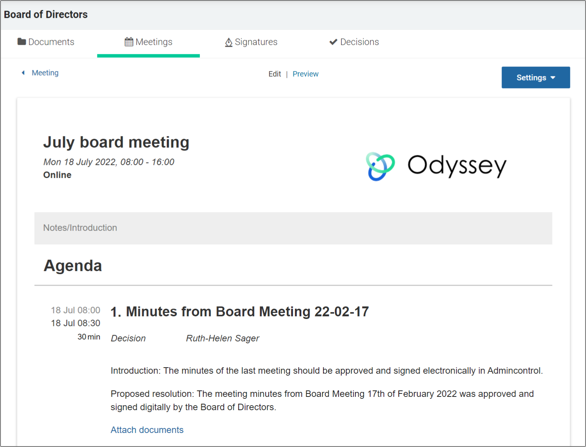Click the back arrow beside Meeting

(x=23, y=73)
